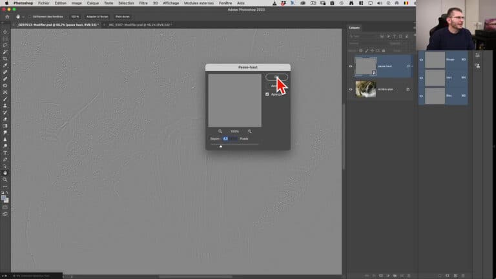Open Properties panel icon on right strip
The image size is (496, 279).
tap(478, 56)
